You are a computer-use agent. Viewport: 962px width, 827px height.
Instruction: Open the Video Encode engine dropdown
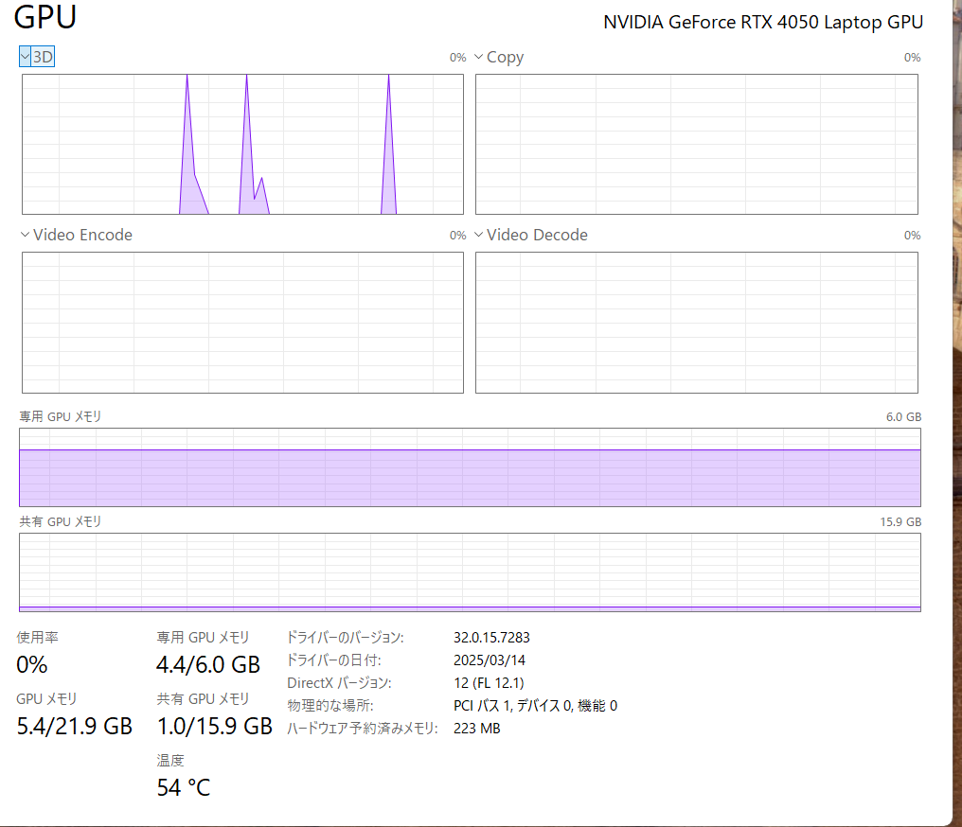pyautogui.click(x=76, y=235)
